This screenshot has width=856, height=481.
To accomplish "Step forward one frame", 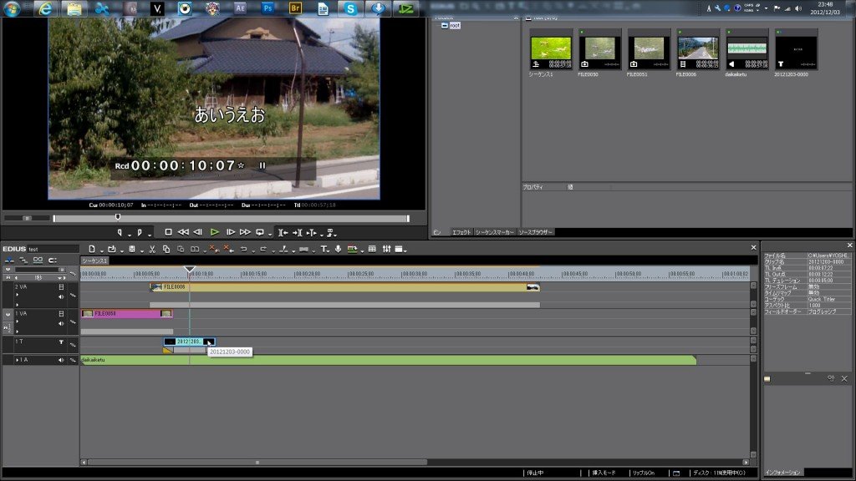I will pyautogui.click(x=231, y=232).
